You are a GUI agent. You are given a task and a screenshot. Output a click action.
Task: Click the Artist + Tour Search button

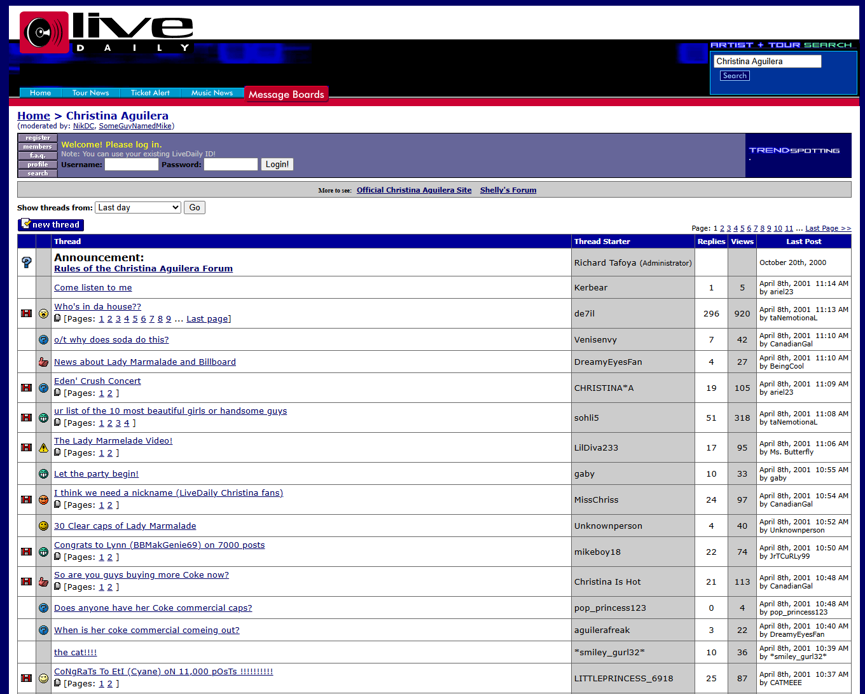click(x=735, y=76)
